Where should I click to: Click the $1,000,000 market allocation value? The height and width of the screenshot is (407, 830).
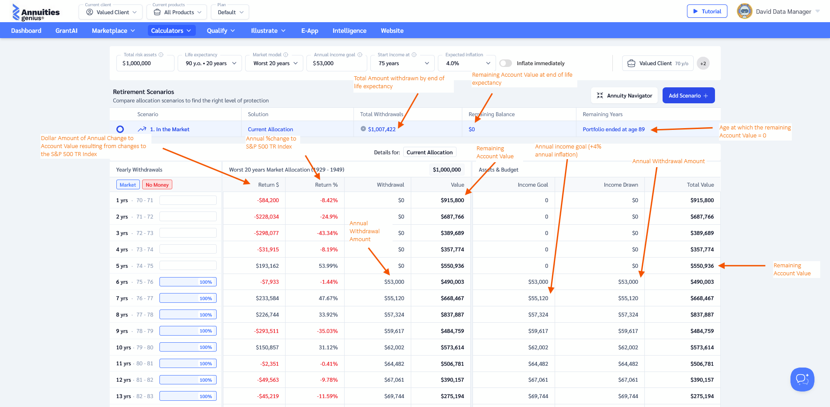click(x=447, y=170)
